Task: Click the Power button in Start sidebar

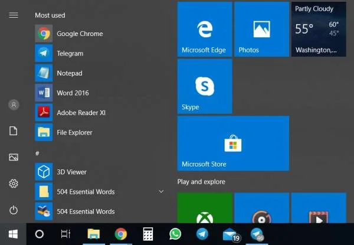Action: (x=14, y=210)
